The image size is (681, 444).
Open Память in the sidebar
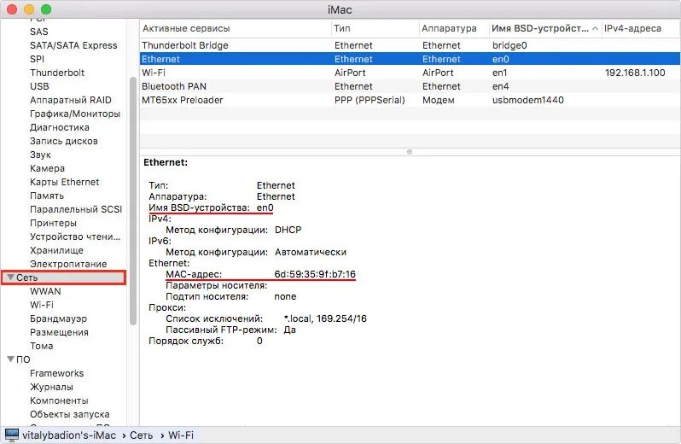coord(46,196)
